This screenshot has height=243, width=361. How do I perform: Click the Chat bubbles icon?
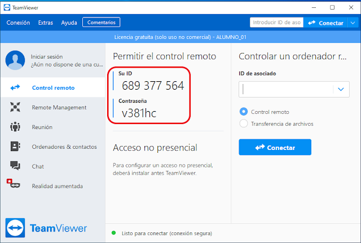coord(15,166)
